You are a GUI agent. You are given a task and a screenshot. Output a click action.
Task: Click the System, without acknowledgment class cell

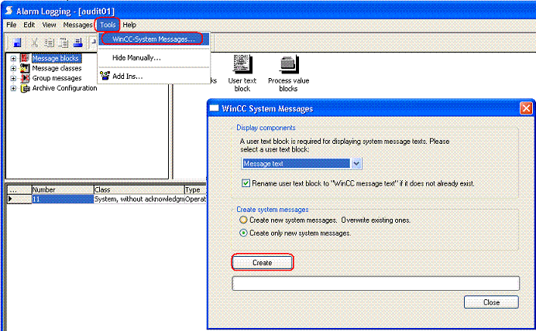click(139, 199)
